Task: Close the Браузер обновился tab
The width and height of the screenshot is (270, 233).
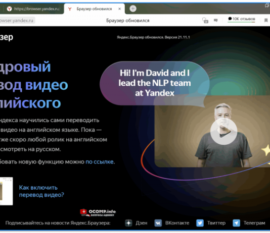Action: [119, 9]
